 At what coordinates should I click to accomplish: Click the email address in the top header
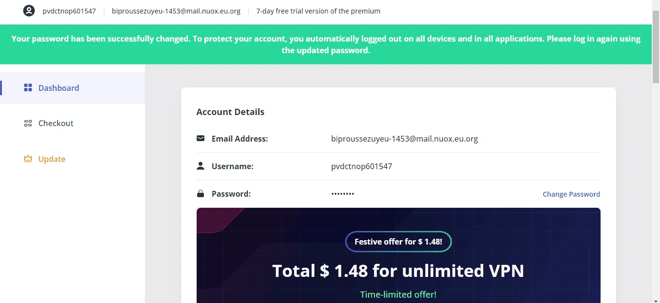point(176,11)
